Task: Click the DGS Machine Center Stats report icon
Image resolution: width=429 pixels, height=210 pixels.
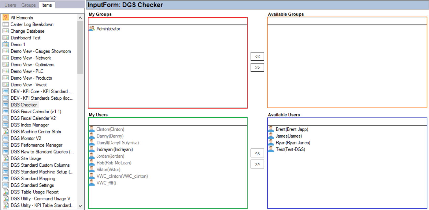Action: [6, 132]
